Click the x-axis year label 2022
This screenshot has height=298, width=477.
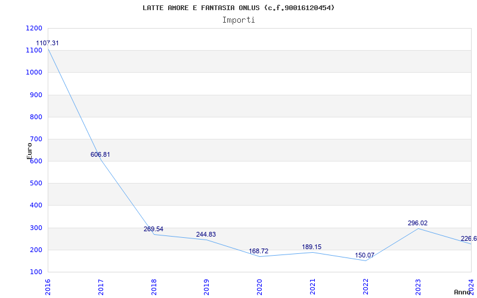[366, 287]
